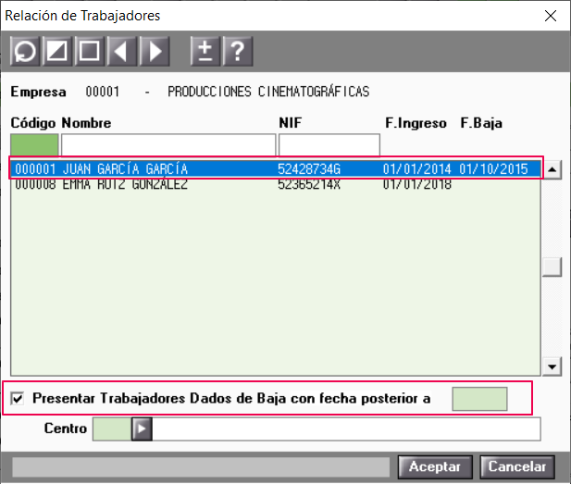This screenshot has height=484, width=571.
Task: Toggle Presentar Trabajadores Dados de Baja checkbox
Action: 18,398
